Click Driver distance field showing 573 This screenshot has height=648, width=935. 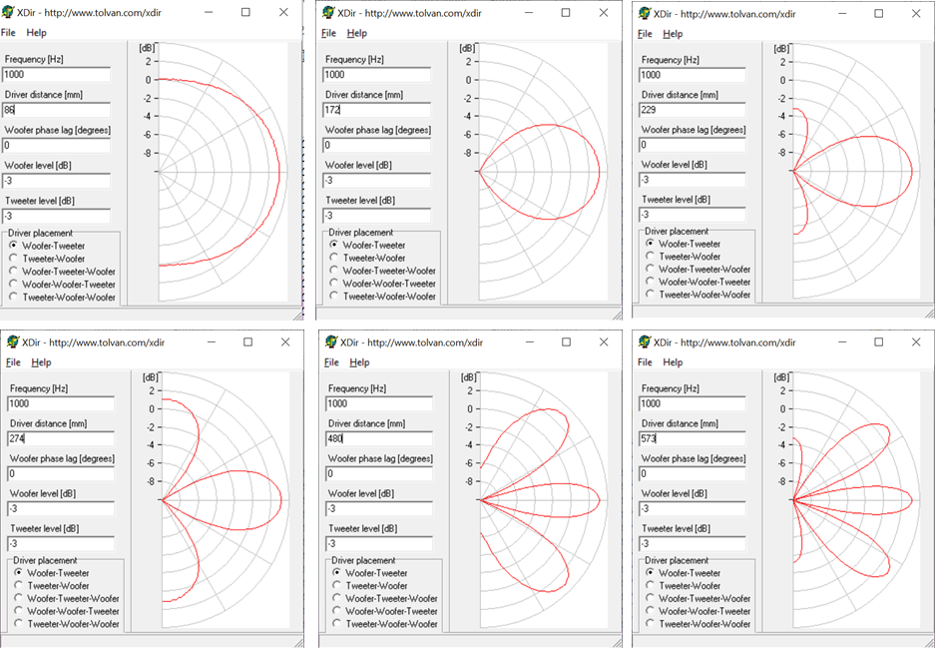(693, 439)
